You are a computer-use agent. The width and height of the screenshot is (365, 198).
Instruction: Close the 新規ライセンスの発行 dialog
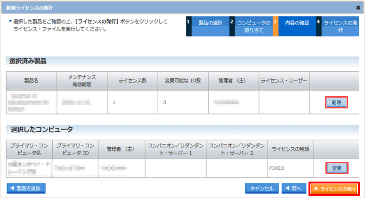pyautogui.click(x=358, y=8)
